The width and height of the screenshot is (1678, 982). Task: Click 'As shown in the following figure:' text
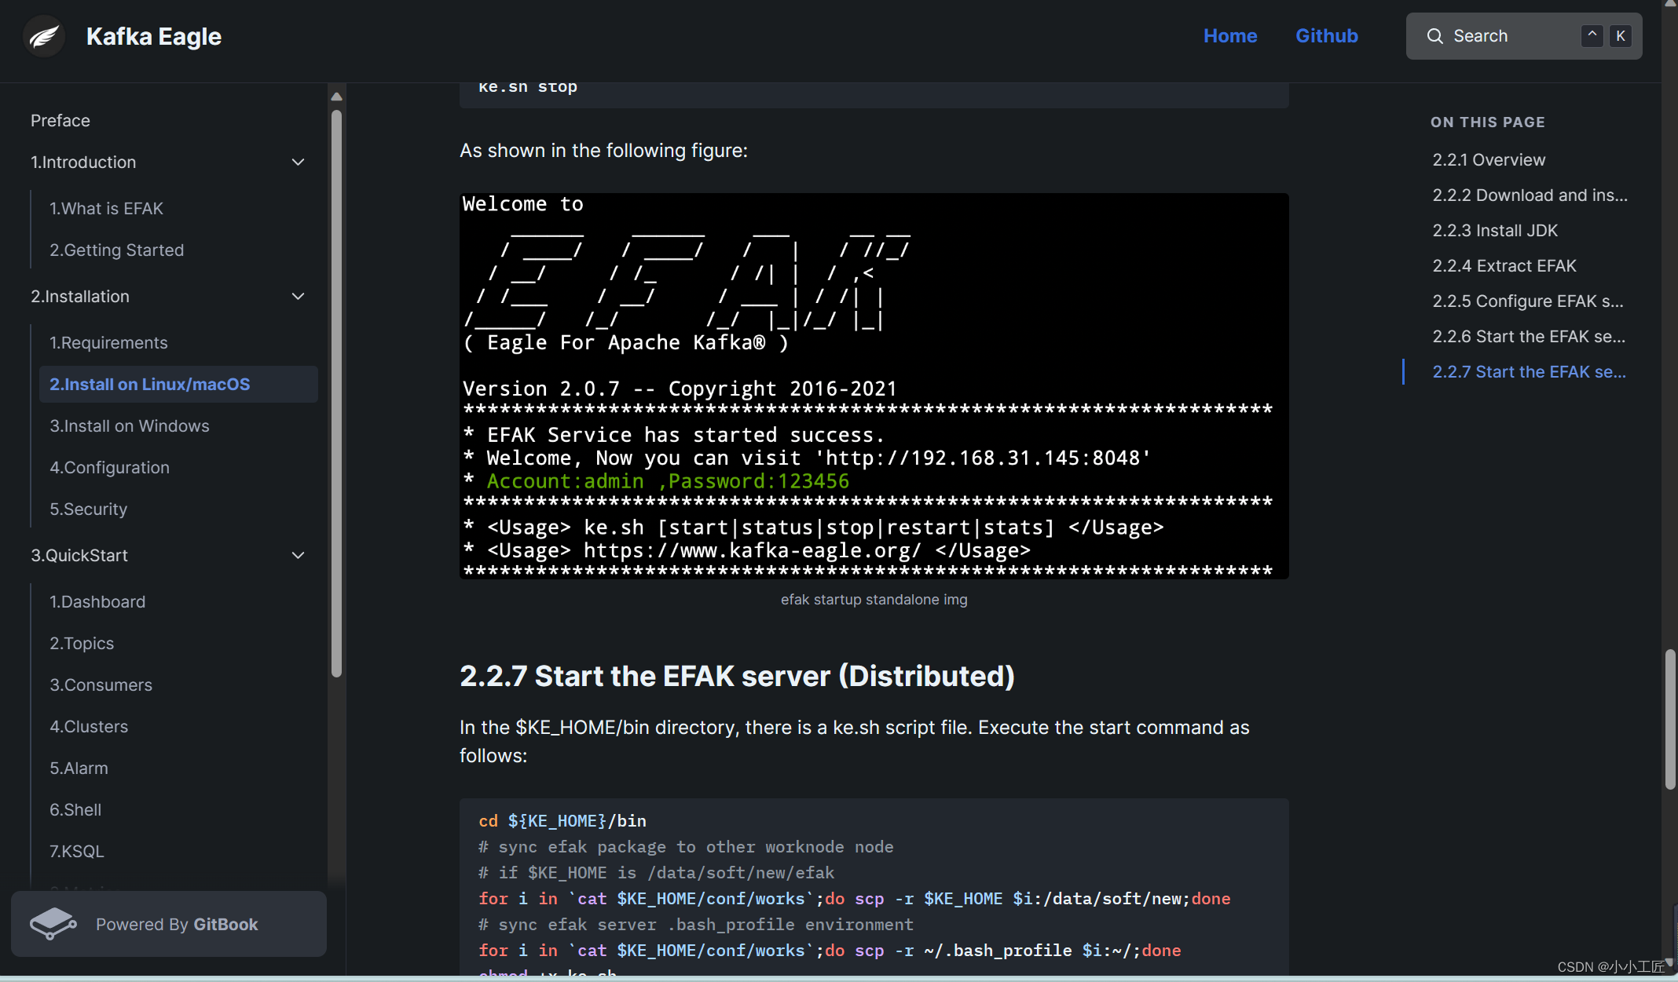pos(603,151)
